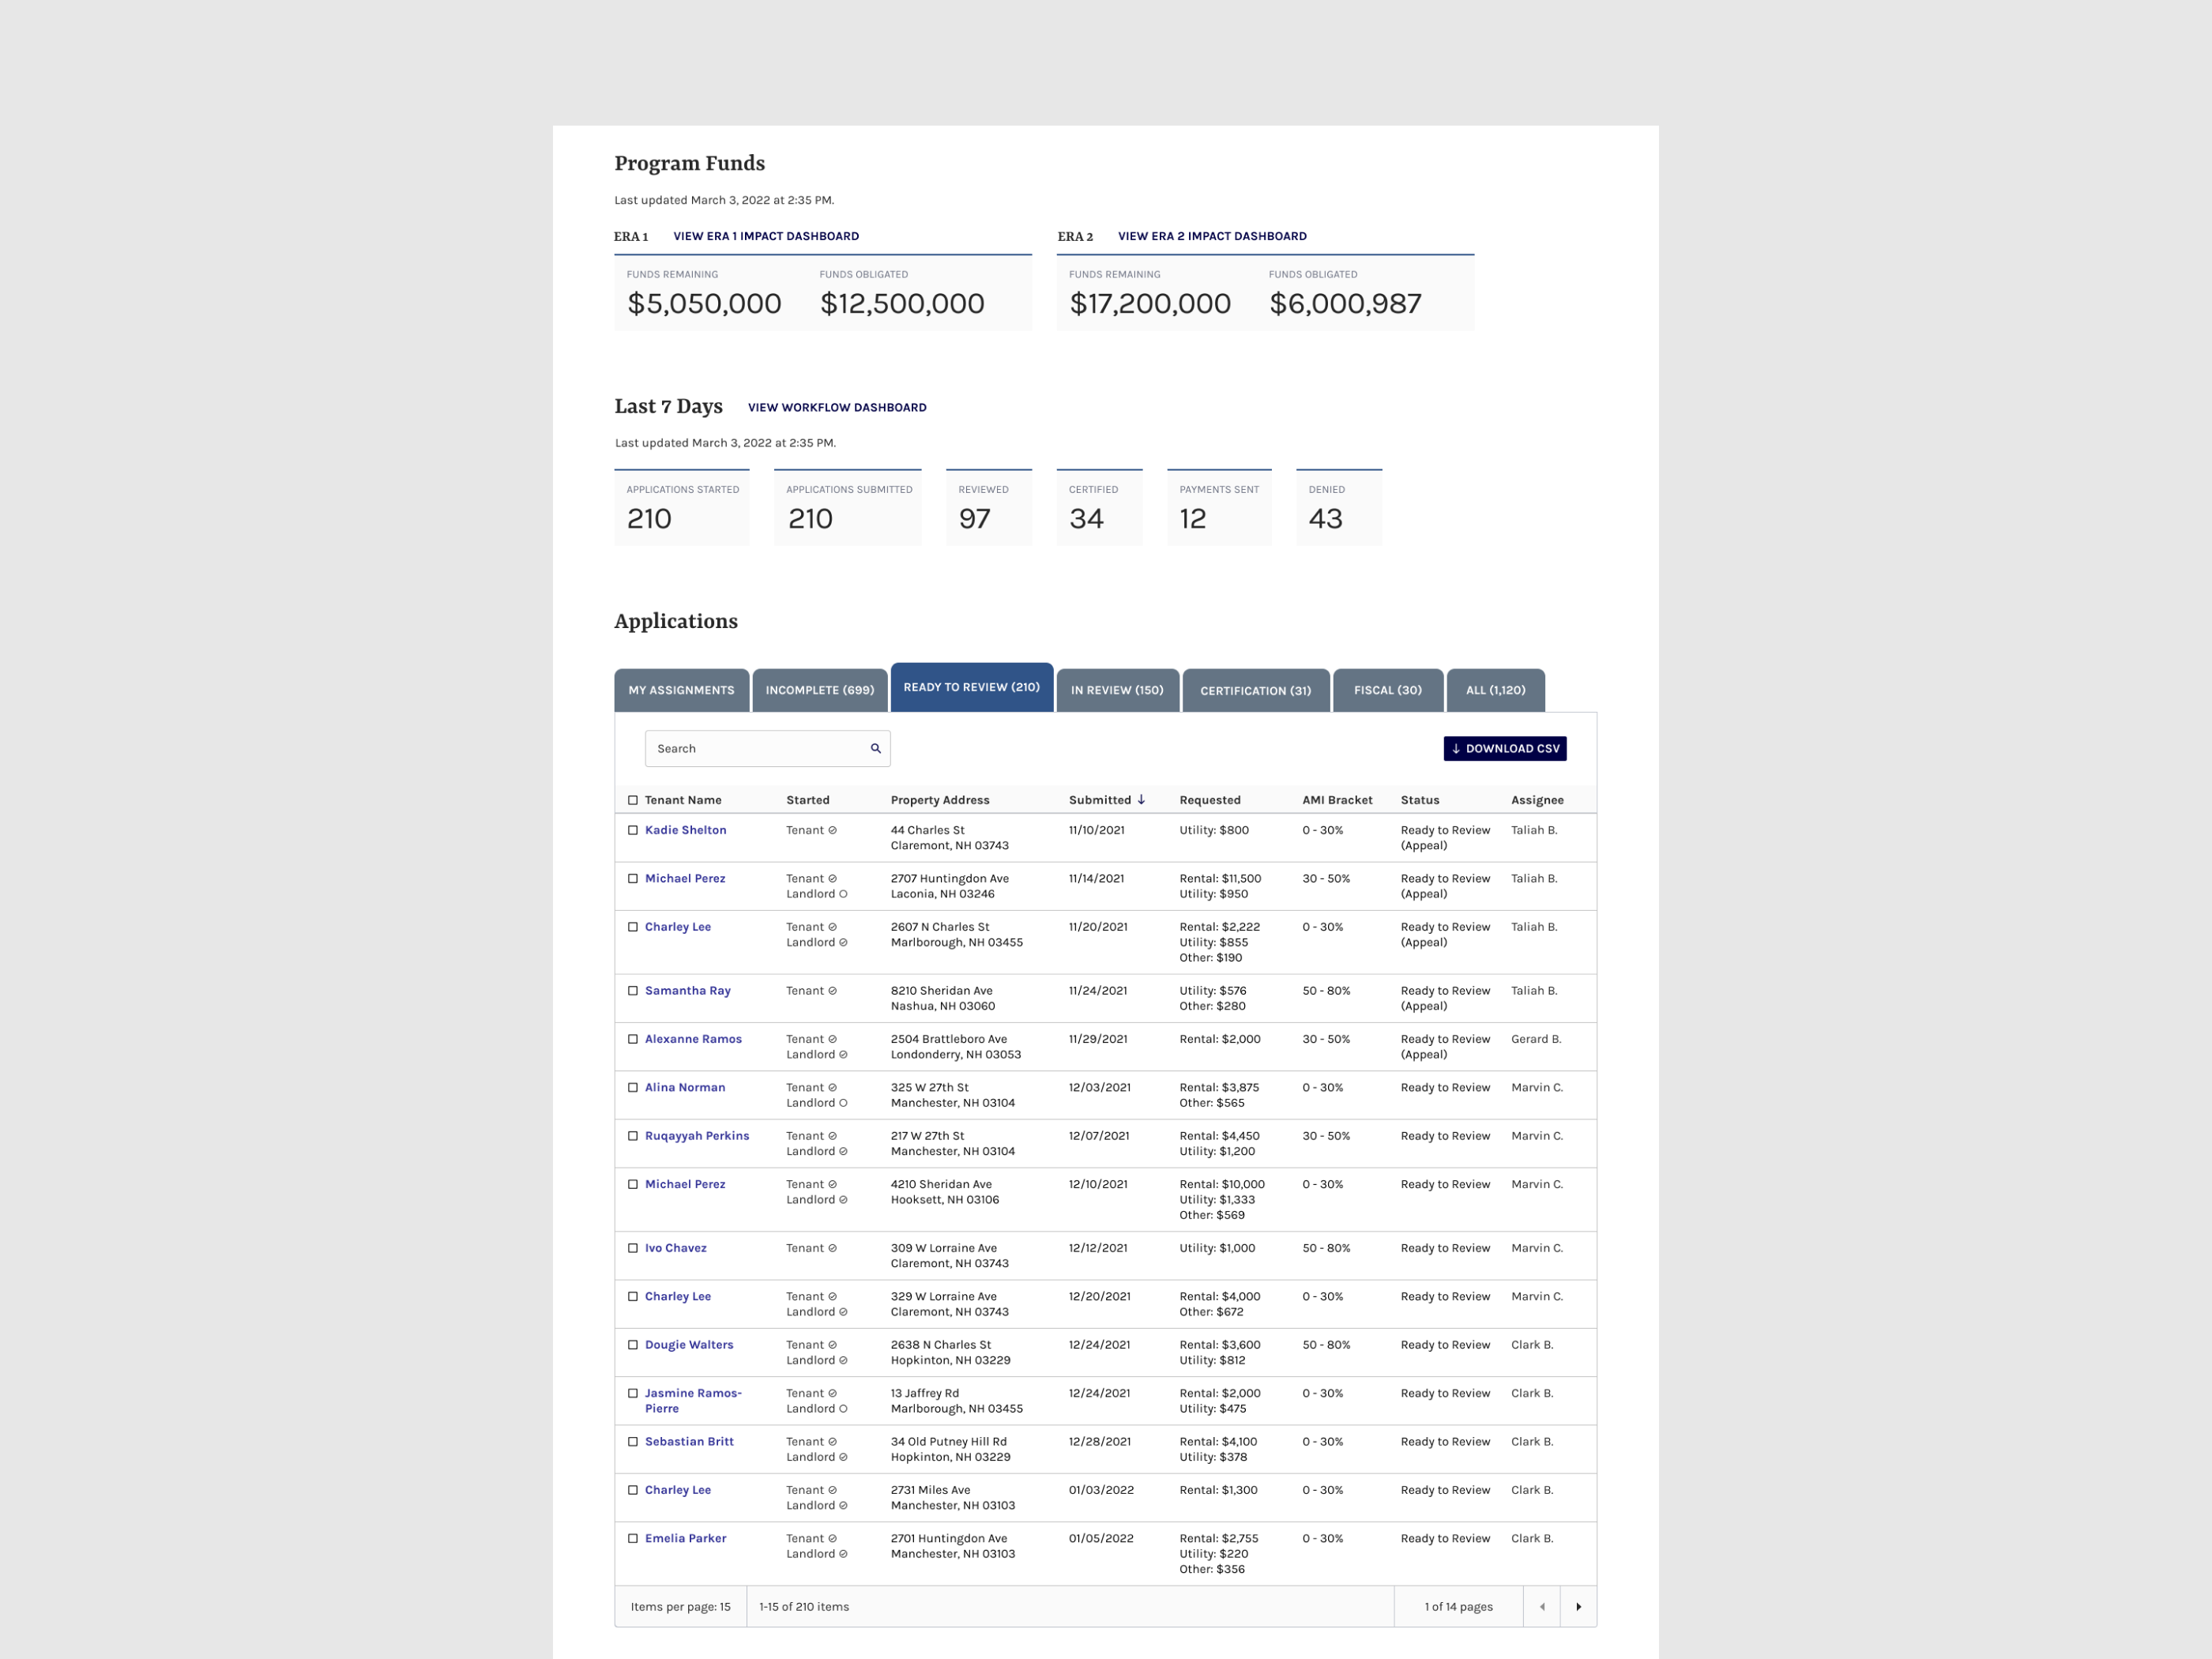Screen dimensions: 2212x1659
Task: Sort by the Tenant Name column header
Action: (683, 800)
